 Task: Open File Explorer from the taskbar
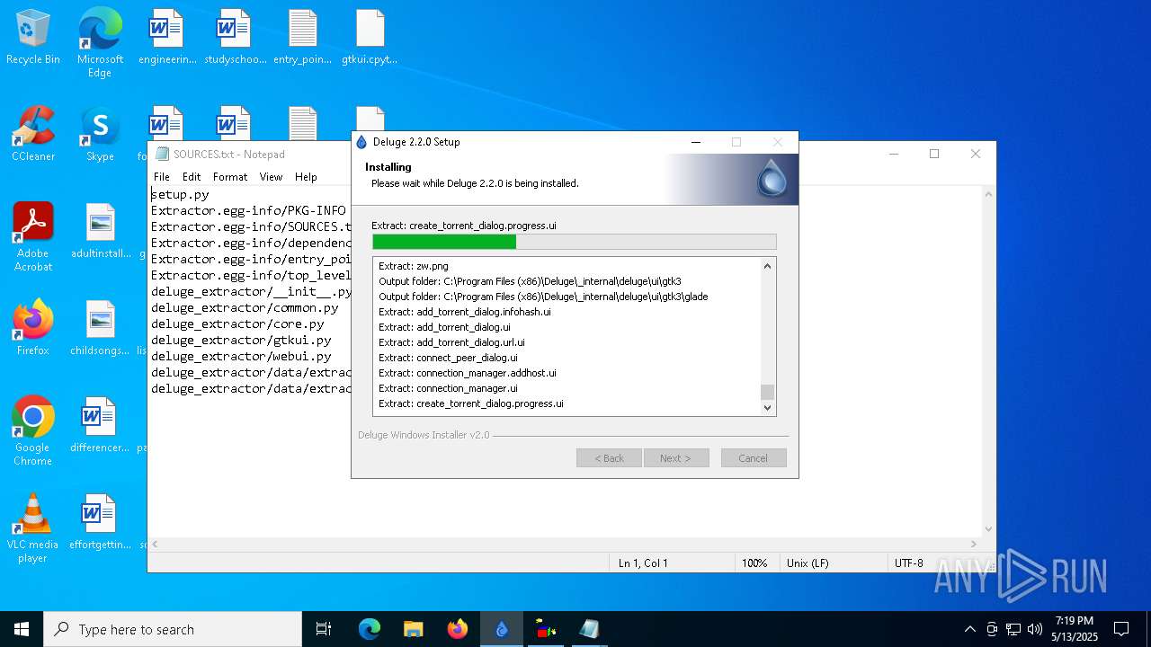click(413, 629)
